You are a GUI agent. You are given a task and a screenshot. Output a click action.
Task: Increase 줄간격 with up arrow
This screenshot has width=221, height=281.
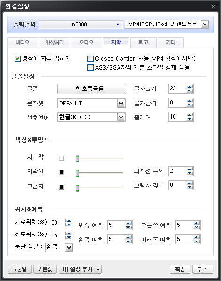click(189, 115)
